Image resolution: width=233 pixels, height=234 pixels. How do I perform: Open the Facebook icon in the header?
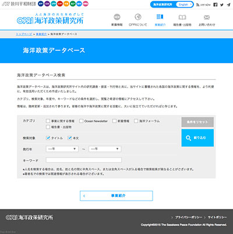216,5
